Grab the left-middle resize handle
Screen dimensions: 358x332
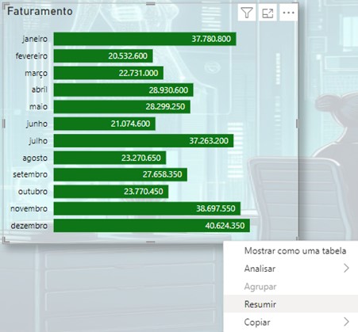point(4,124)
